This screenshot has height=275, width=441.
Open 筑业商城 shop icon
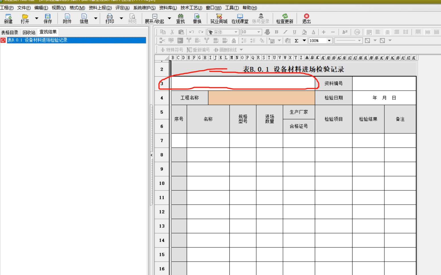tap(219, 19)
